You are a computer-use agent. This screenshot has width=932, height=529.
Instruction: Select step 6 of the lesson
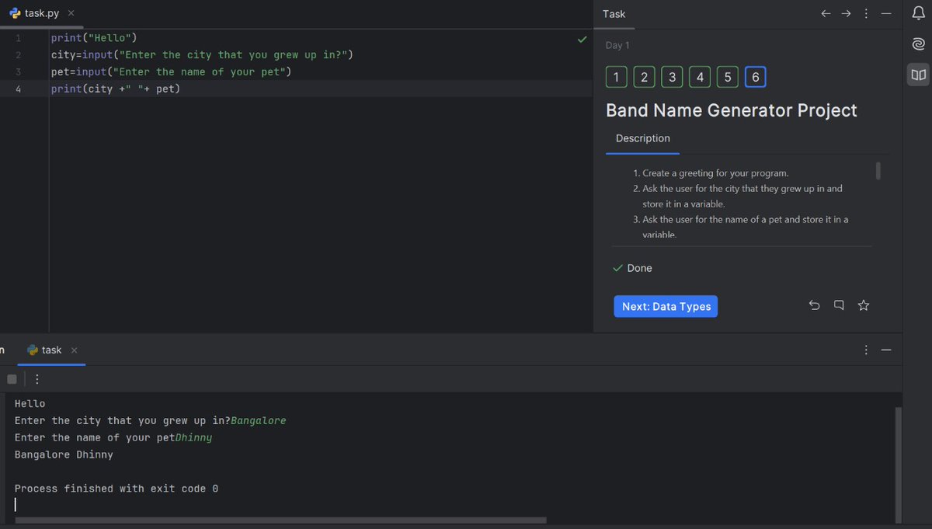[x=755, y=77]
